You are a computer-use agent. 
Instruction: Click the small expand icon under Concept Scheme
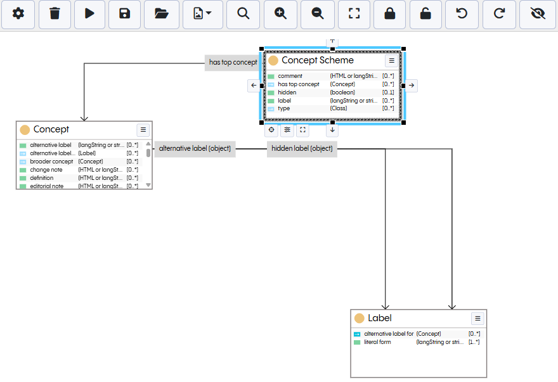pos(303,130)
